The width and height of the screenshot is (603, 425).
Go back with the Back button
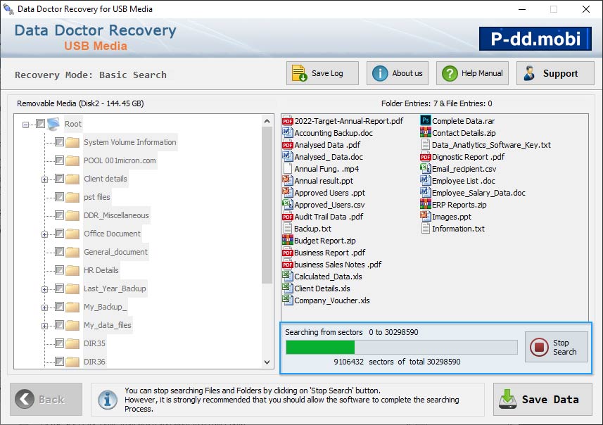[46, 399]
